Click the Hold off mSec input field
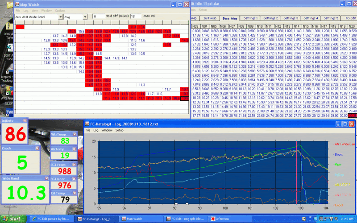The image size is (357, 223). pos(99,17)
